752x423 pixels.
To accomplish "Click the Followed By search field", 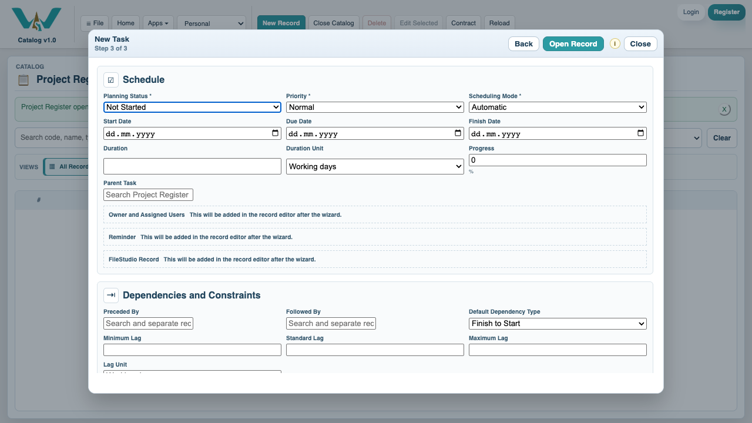I will pyautogui.click(x=331, y=323).
